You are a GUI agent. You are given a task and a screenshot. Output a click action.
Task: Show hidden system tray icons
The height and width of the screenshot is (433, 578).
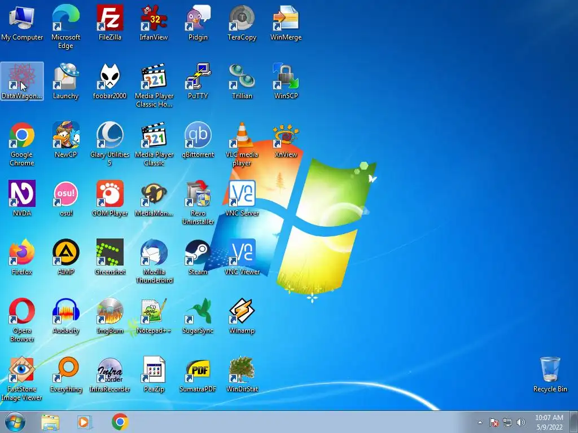pyautogui.click(x=480, y=422)
